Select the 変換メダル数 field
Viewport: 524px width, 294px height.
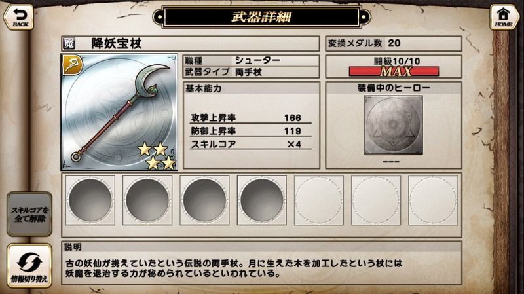click(394, 43)
